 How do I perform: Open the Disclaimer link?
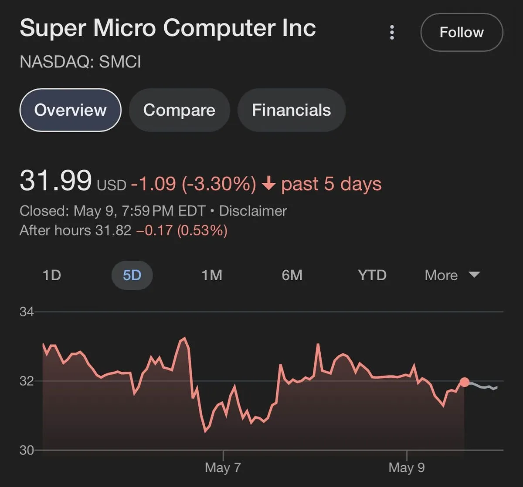[253, 211]
